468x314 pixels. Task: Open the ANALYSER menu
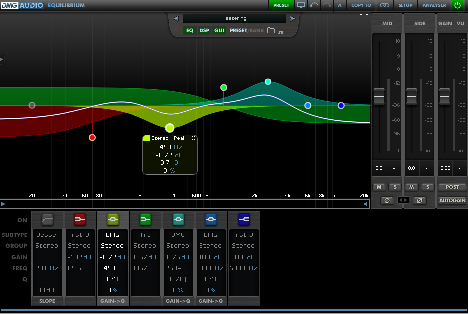pos(434,5)
